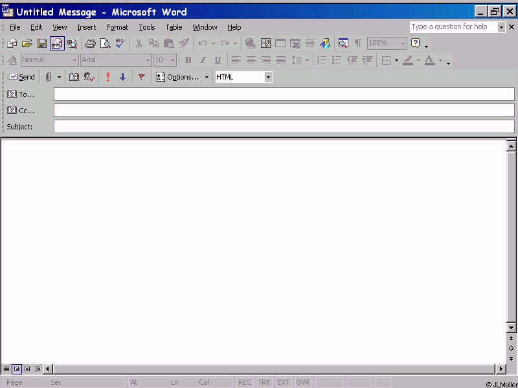The width and height of the screenshot is (518, 388).
Task: Expand the Borders dropdown arrow
Action: pos(396,60)
